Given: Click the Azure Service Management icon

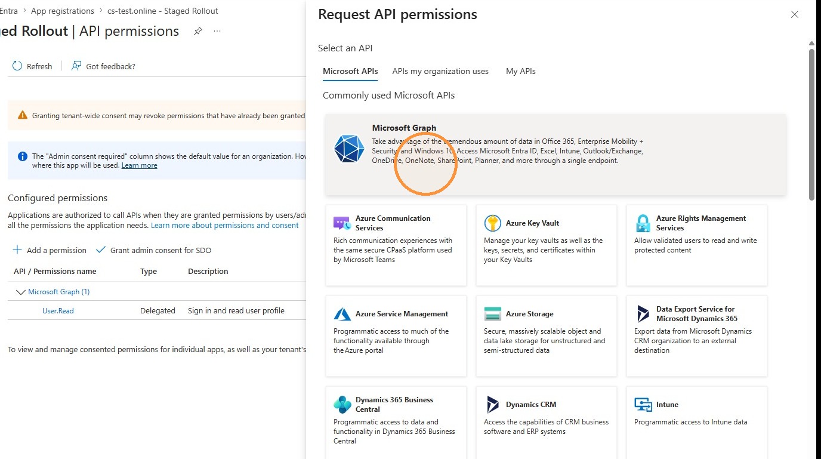Looking at the screenshot, I should (342, 314).
